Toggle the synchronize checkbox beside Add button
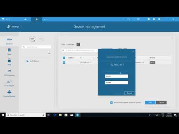Viewport: 179px width, 134px height. coord(112,102)
